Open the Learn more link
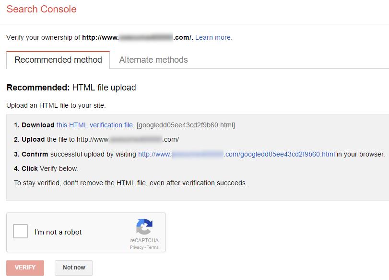 coord(213,37)
